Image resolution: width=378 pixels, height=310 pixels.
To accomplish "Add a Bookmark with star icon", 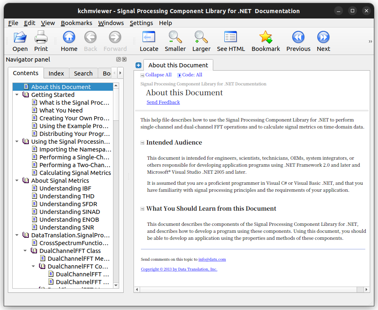I will click(266, 41).
